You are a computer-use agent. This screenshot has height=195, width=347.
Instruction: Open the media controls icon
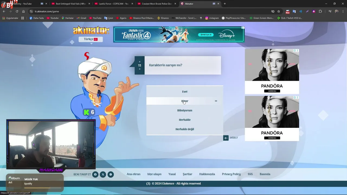click(330, 11)
